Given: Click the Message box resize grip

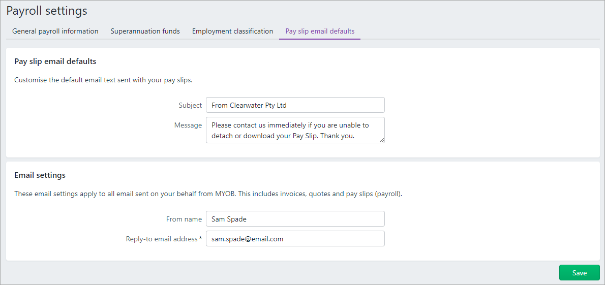Looking at the screenshot, I should click(382, 140).
